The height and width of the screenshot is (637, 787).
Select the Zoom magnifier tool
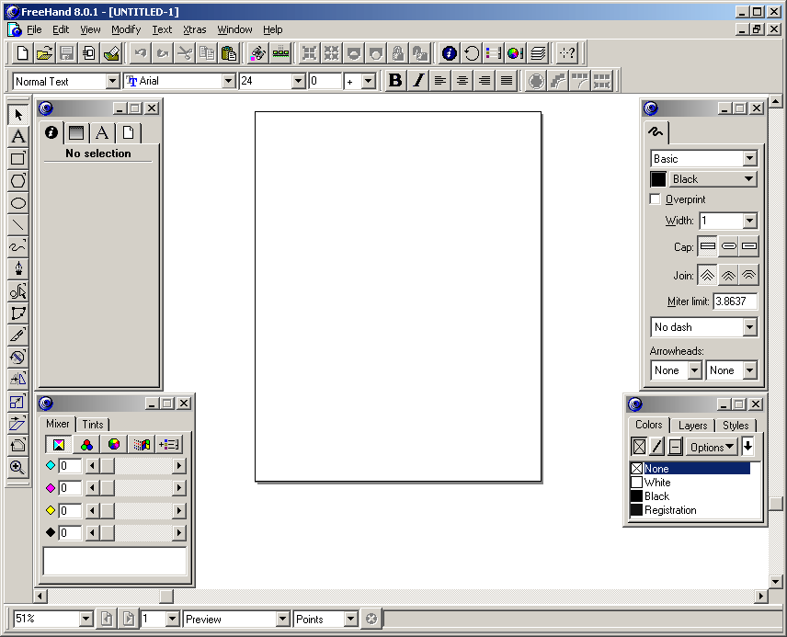(18, 467)
